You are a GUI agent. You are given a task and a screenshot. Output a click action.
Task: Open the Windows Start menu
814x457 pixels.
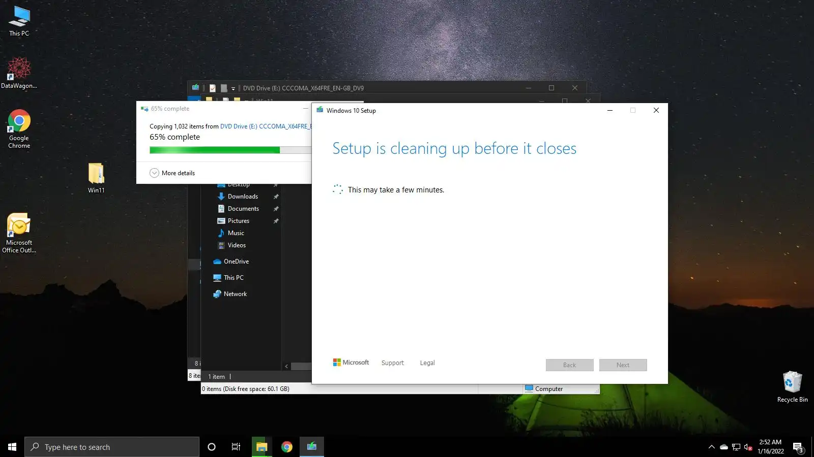12,447
